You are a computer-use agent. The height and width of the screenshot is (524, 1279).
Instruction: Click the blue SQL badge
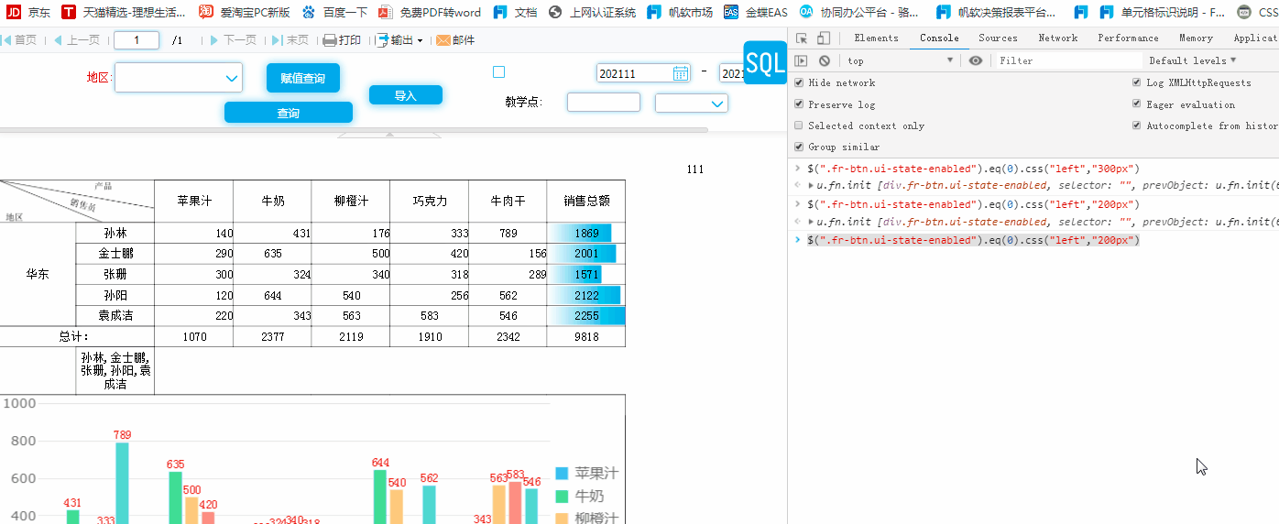coord(765,62)
